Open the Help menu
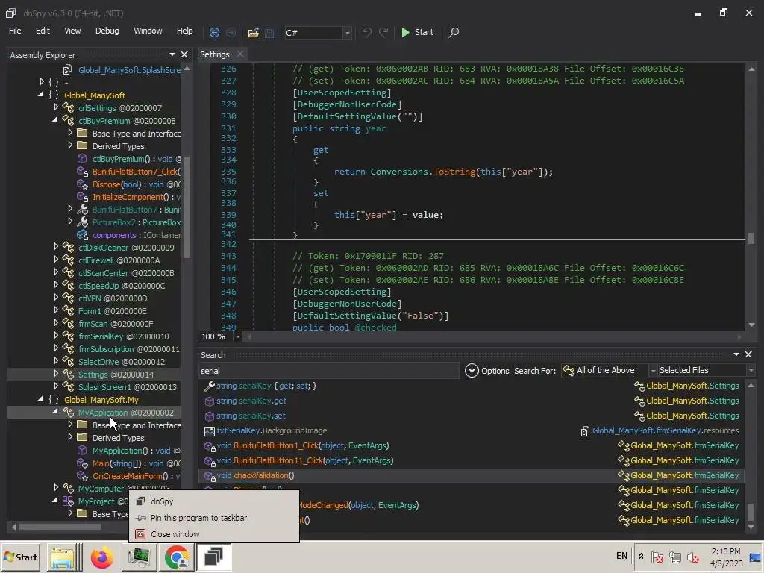This screenshot has width=764, height=573. [185, 31]
